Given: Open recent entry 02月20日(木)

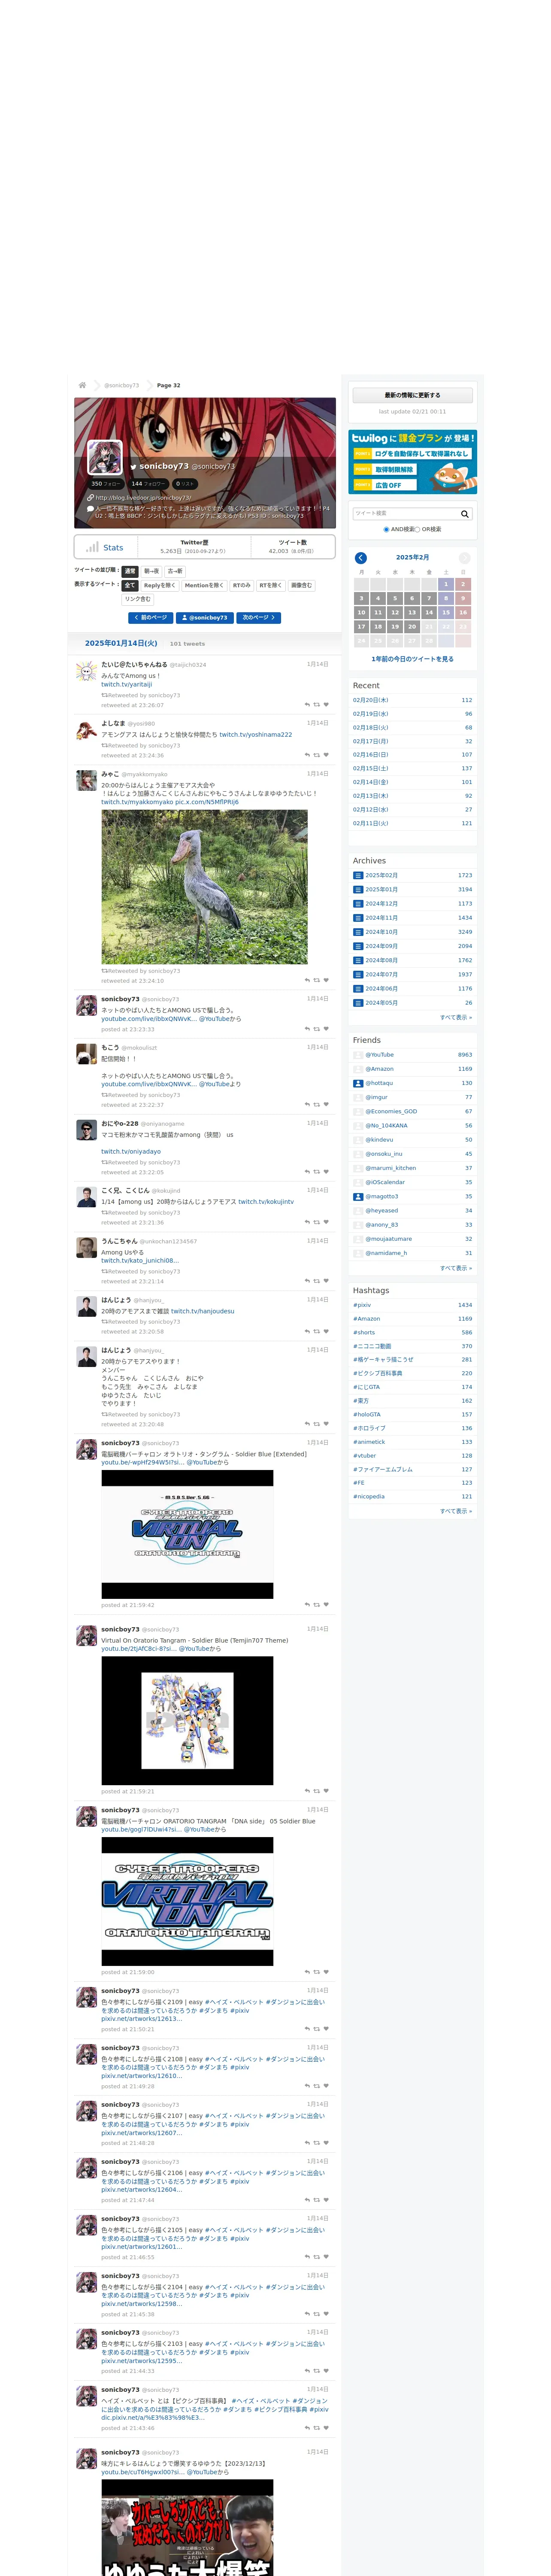Looking at the screenshot, I should (371, 700).
